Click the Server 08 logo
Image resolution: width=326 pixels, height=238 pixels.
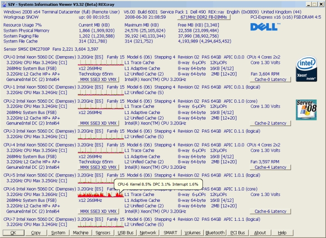(x=305, y=110)
